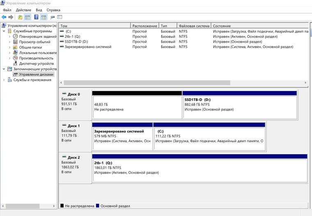Image resolution: width=312 pixels, height=216 pixels.
Task: Sort by Файловая система column header
Action: pyautogui.click(x=194, y=26)
